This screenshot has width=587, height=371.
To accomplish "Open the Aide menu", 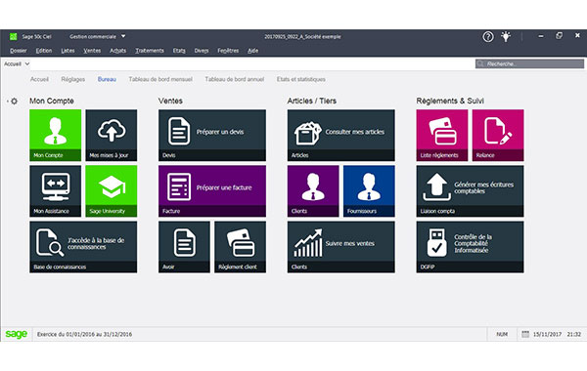I will tap(253, 51).
